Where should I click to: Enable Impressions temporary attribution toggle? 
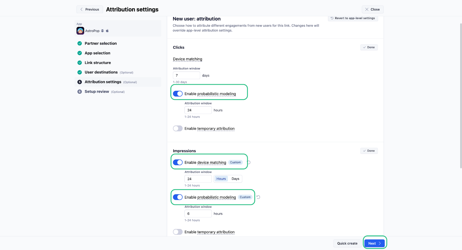pyautogui.click(x=178, y=232)
